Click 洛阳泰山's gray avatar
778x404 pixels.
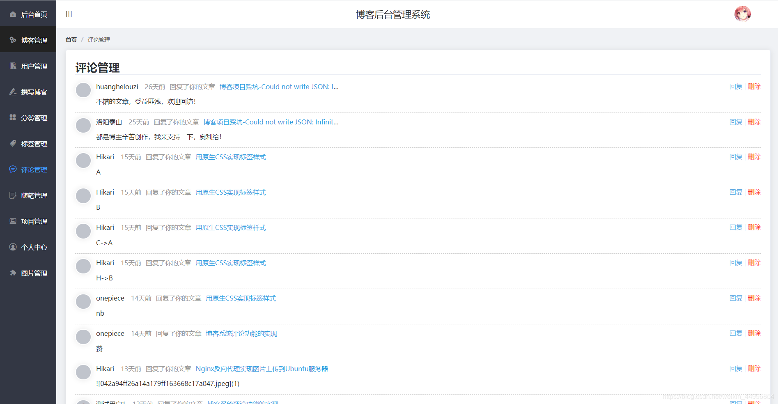[83, 125]
